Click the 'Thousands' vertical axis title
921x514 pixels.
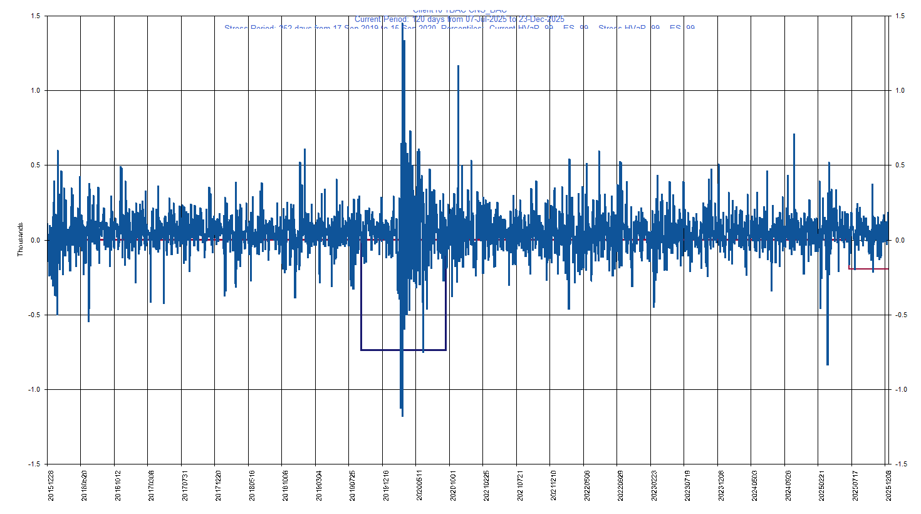coord(20,239)
